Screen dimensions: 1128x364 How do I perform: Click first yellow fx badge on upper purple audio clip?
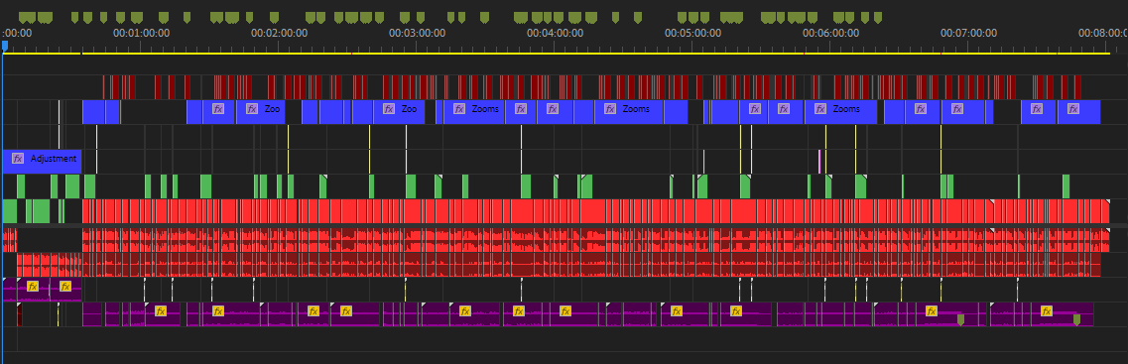pyautogui.click(x=33, y=287)
